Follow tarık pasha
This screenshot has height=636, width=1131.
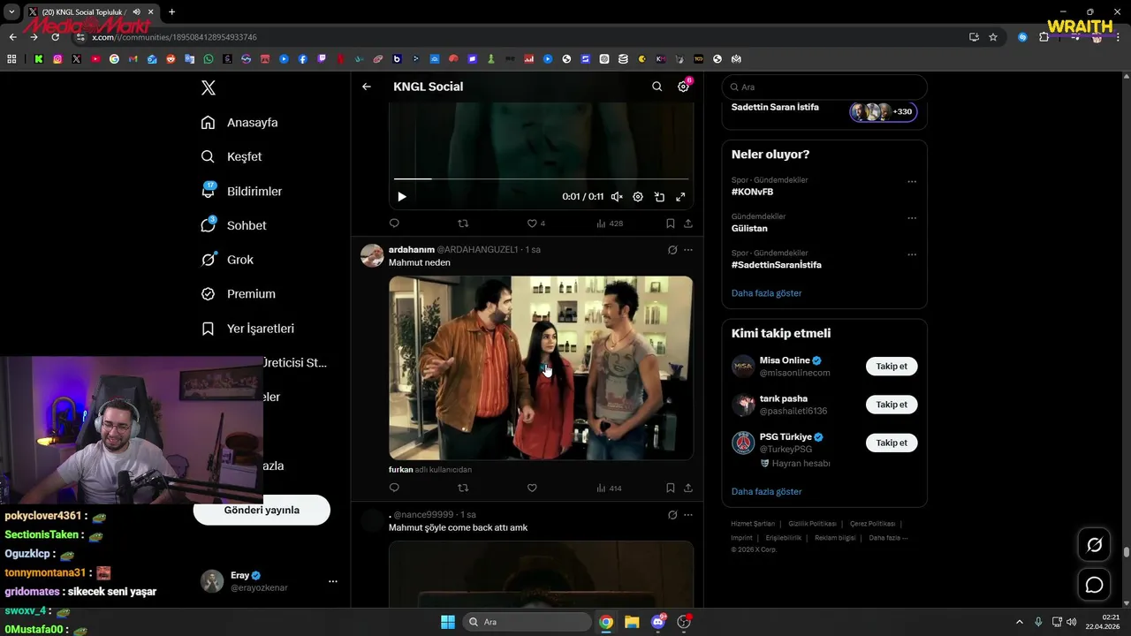(x=892, y=405)
